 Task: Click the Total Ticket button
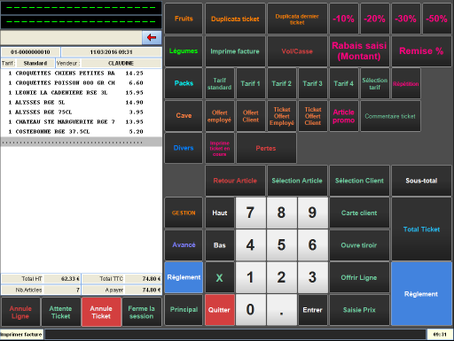[421, 229]
